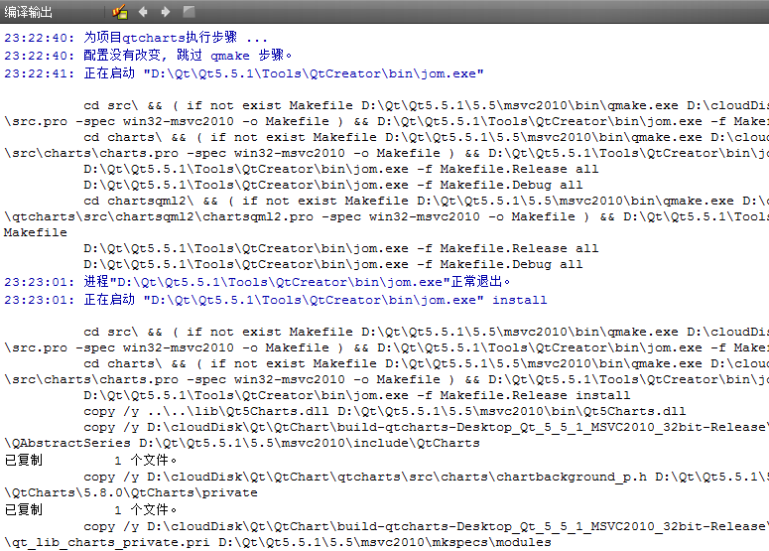Click the line 配置没有改变, 跳过 qmake 步骤

click(x=148, y=55)
